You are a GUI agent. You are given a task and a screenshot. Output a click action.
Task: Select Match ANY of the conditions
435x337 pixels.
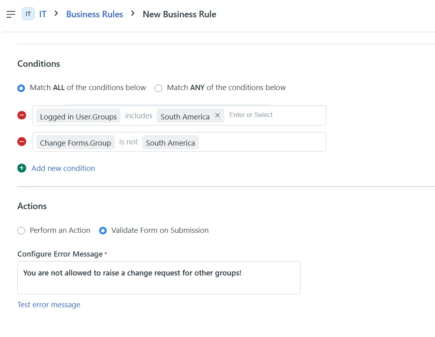tap(159, 88)
